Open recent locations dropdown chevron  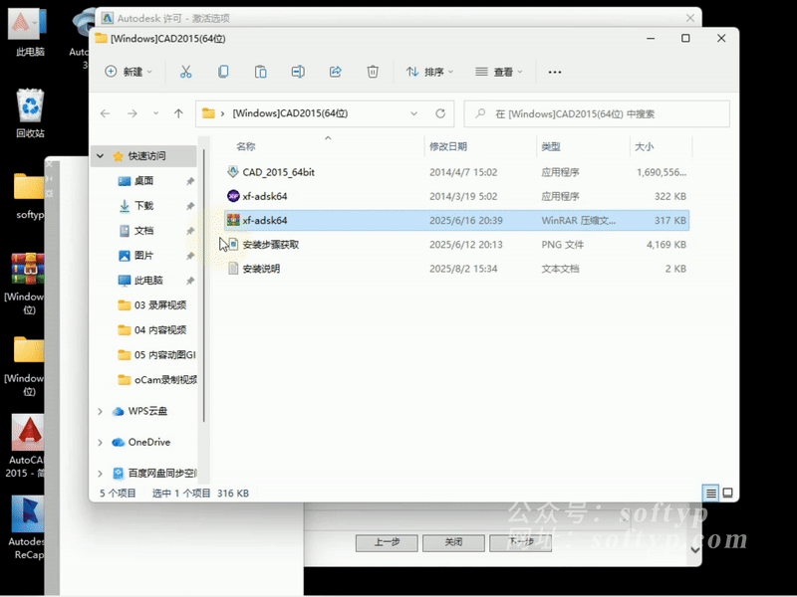[155, 113]
